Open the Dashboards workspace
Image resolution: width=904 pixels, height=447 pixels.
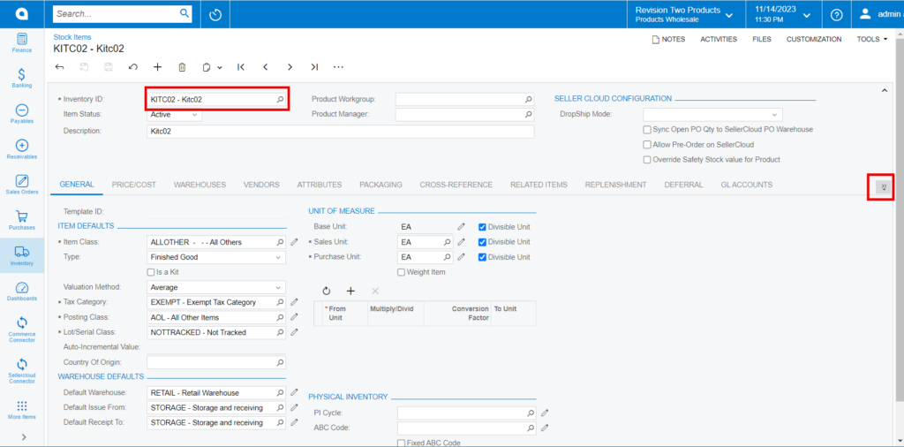(22, 292)
